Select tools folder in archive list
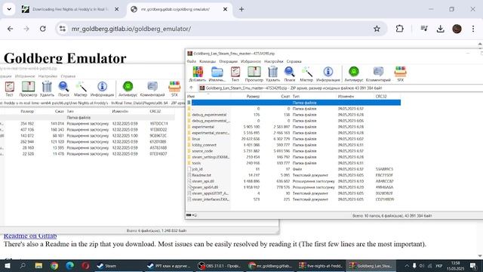 click(196, 163)
